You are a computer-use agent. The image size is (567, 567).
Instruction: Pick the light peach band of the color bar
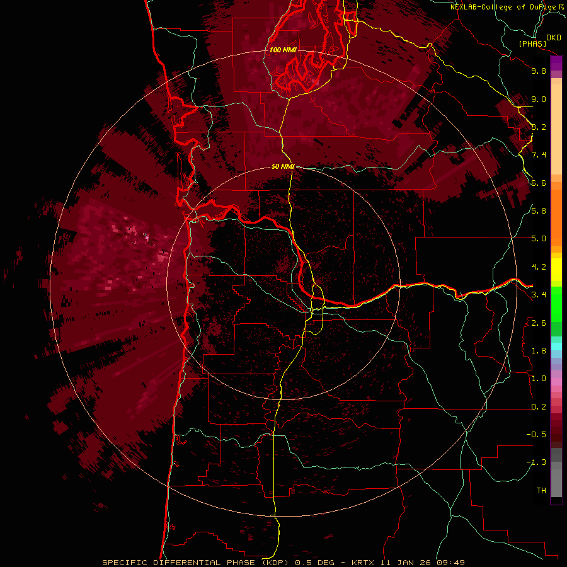[556, 129]
